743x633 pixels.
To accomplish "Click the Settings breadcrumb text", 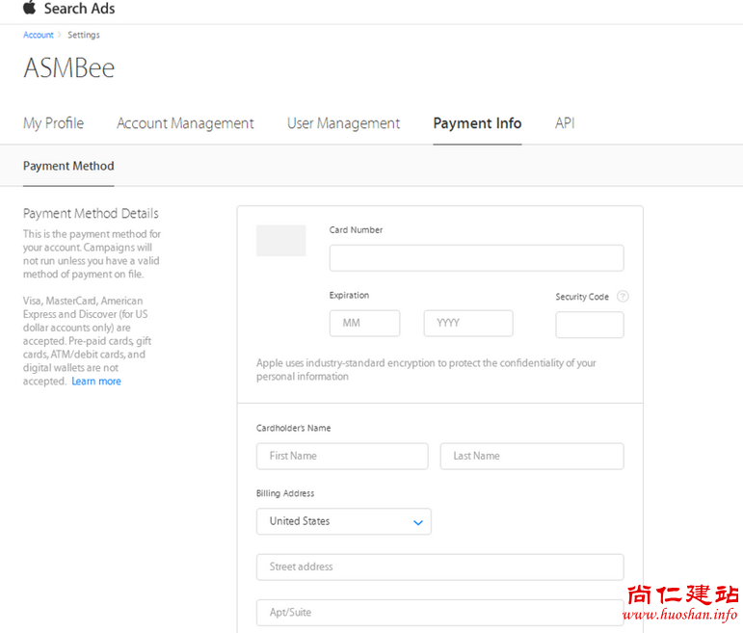I will point(84,35).
